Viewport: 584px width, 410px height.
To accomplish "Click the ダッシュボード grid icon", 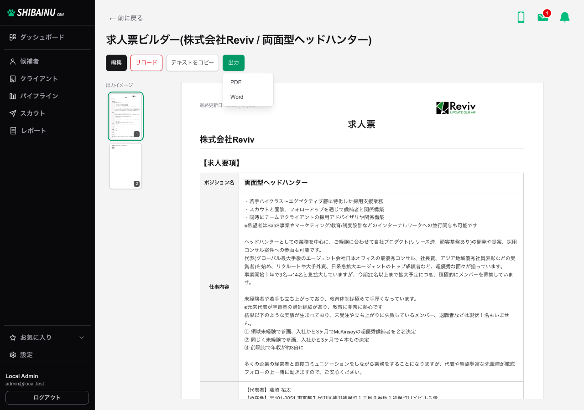I will (13, 37).
